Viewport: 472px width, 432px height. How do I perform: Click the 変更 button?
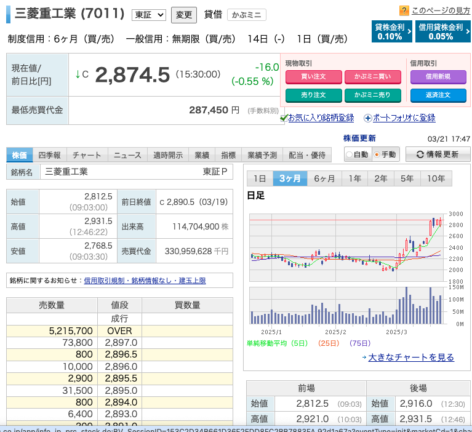[x=184, y=15]
